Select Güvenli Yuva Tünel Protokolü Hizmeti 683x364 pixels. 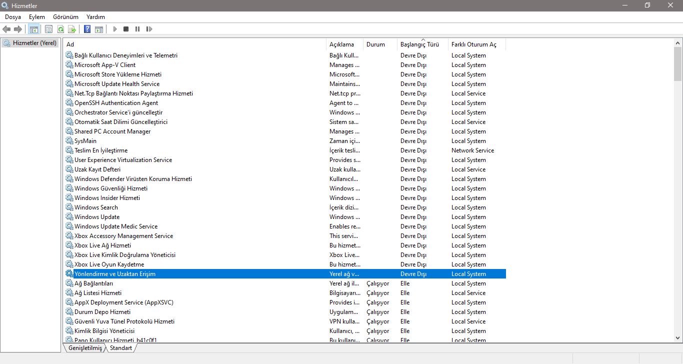pos(285,321)
